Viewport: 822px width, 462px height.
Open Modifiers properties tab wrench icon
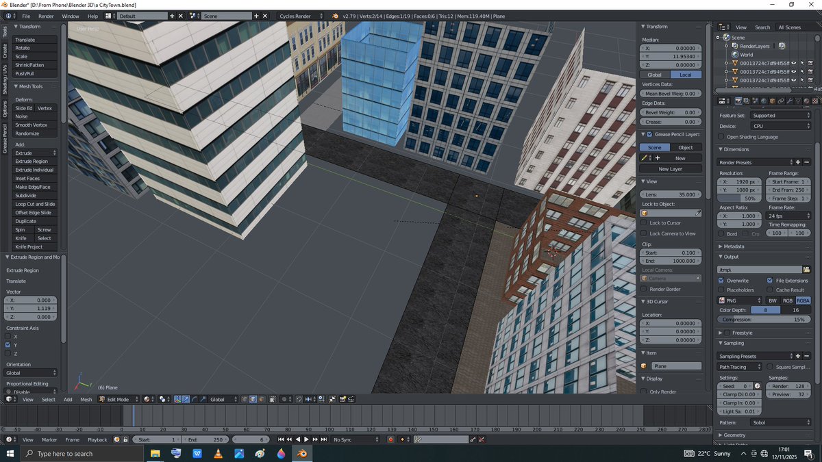[789, 101]
